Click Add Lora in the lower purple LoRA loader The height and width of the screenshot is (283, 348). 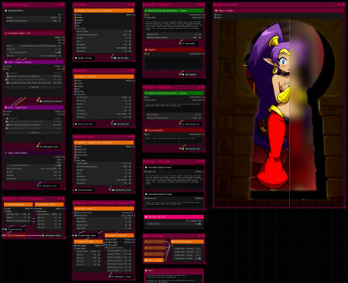point(34,132)
